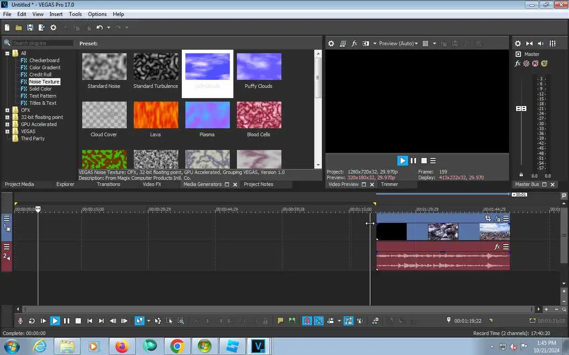The image size is (569, 355).
Task: Open split screen view dropdown arrow
Action: (375, 43)
